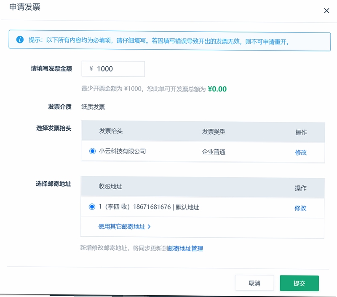
Task: Open the 邮寄地址管理 link
Action: 185,249
